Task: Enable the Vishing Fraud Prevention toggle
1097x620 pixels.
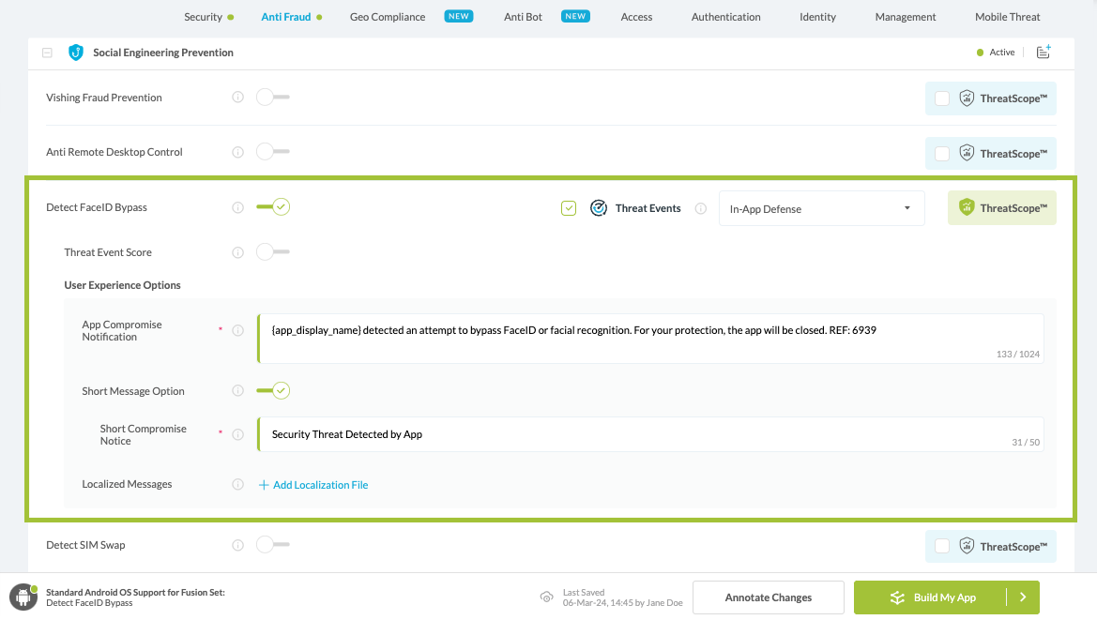Action: pyautogui.click(x=272, y=98)
